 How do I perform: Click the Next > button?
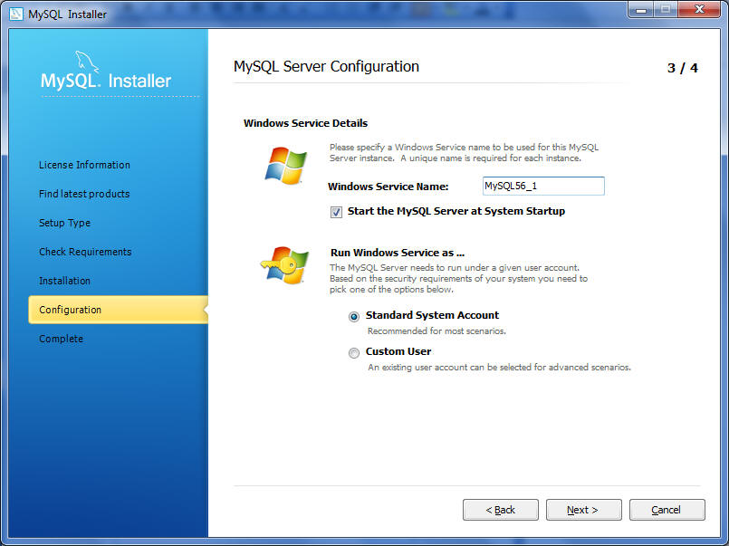pyautogui.click(x=583, y=510)
